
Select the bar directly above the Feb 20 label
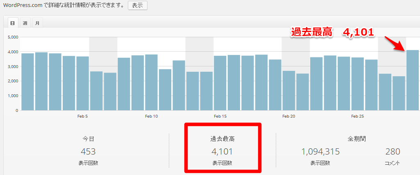pyautogui.click(x=289, y=91)
